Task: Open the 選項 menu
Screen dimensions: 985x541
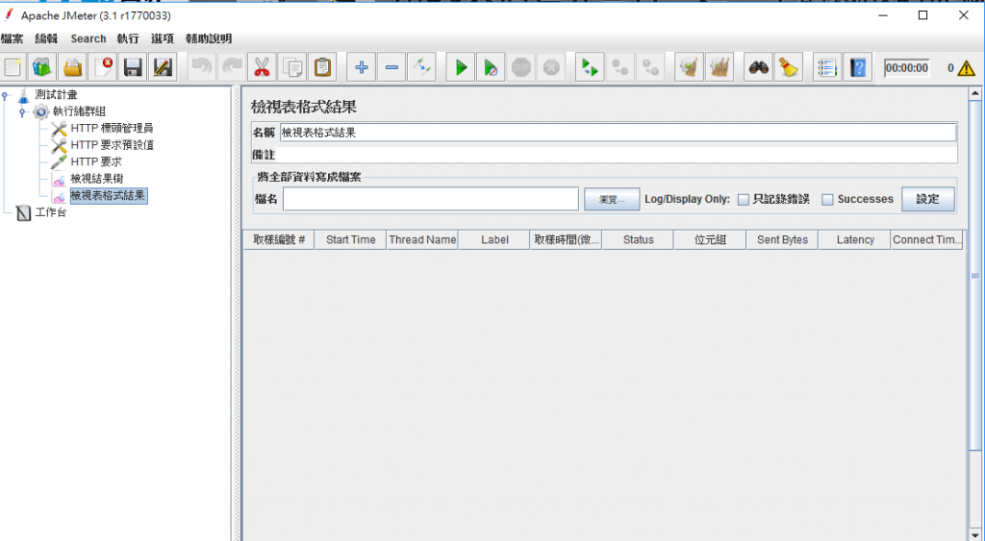Action: coord(163,38)
